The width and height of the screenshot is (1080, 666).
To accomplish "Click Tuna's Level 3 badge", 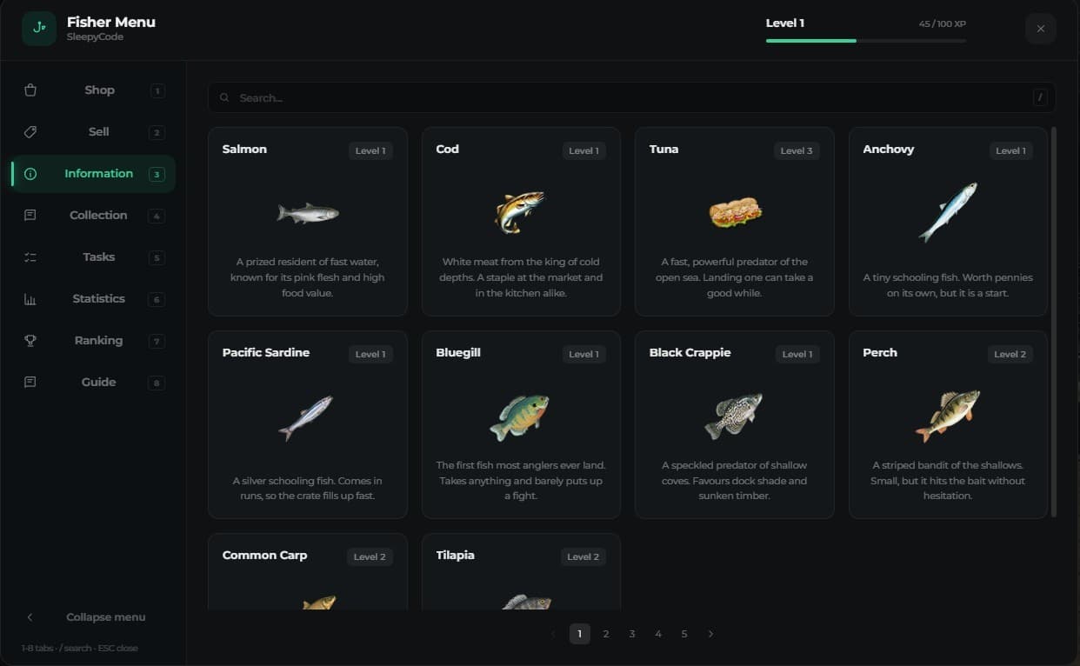I will [797, 150].
